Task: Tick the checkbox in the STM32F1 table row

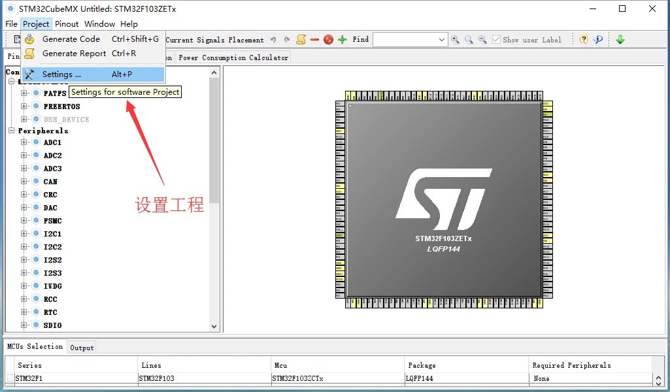Action: [x=10, y=378]
